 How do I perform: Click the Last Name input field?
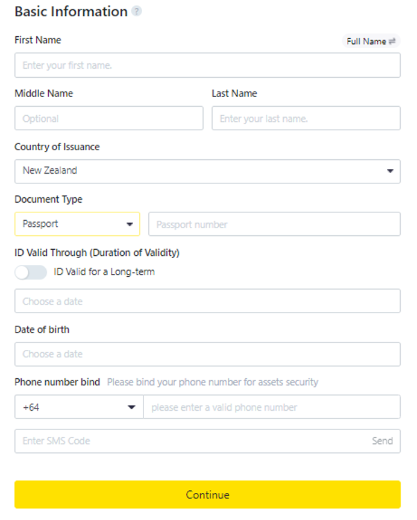pos(306,118)
